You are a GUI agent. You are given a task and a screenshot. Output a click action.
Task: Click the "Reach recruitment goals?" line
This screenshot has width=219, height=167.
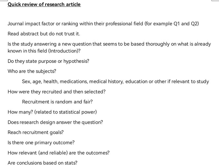(x=36, y=132)
